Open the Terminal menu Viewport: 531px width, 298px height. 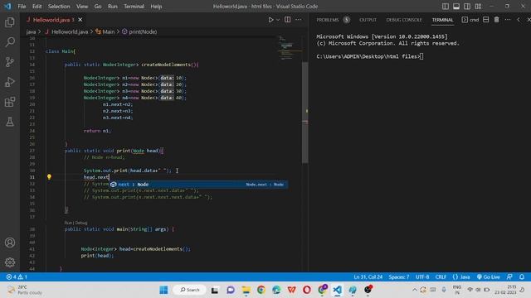click(134, 7)
